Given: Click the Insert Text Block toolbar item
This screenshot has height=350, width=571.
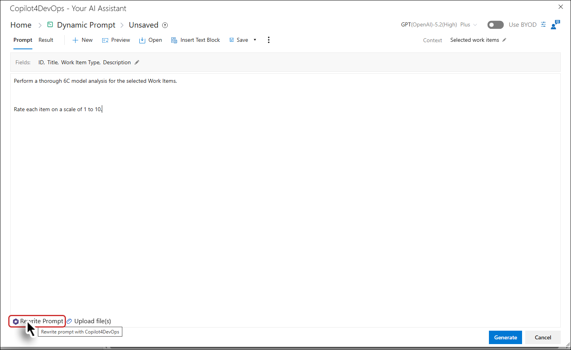Looking at the screenshot, I should point(196,40).
